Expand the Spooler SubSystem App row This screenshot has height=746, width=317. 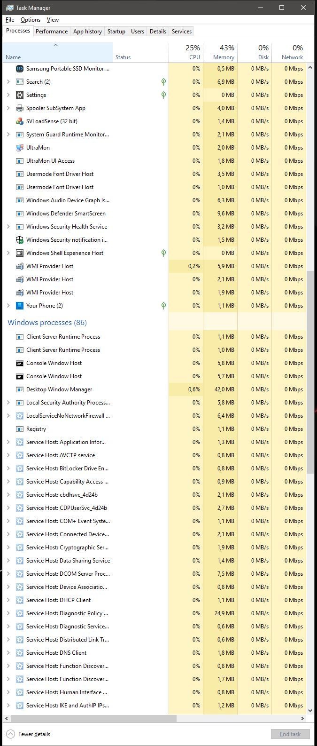click(x=8, y=108)
